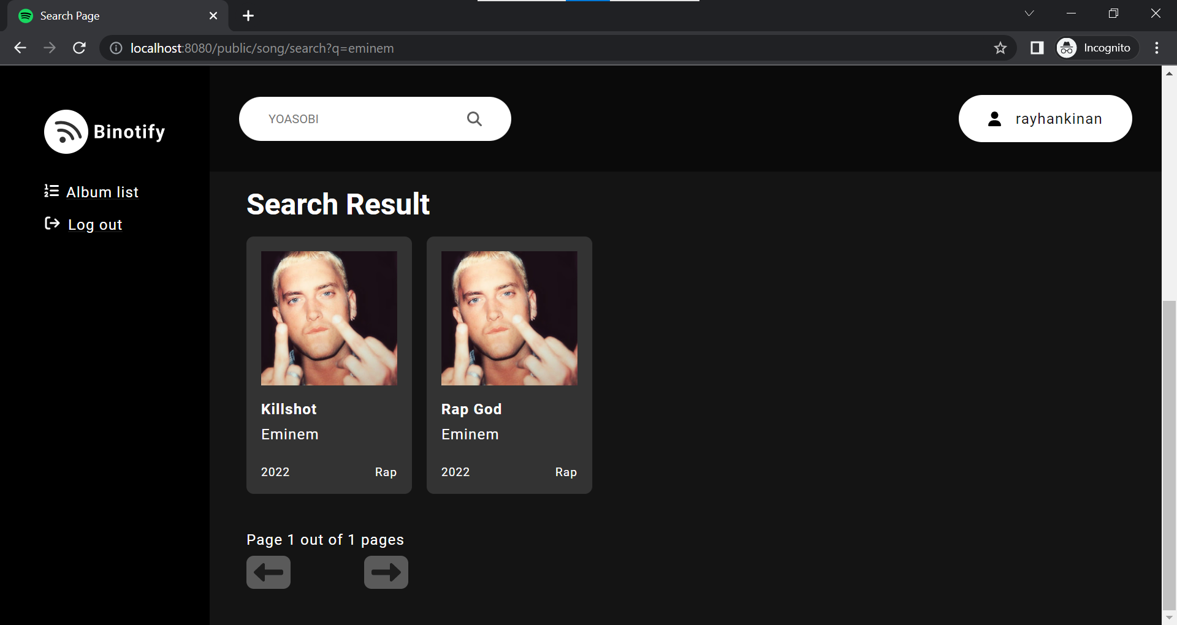This screenshot has width=1177, height=625.
Task: Bookmark this page with star icon
Action: (1000, 48)
